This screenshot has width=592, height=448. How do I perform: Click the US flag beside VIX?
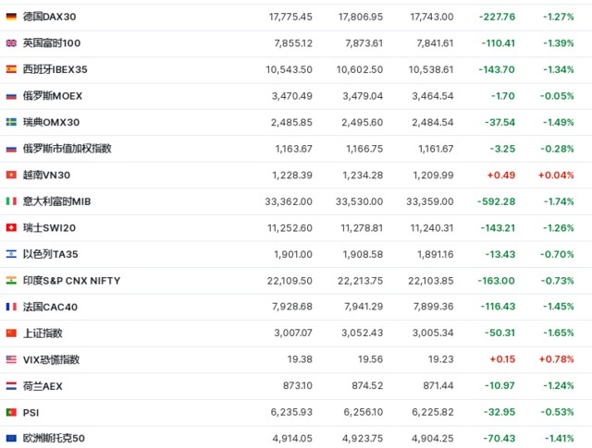[x=11, y=359]
